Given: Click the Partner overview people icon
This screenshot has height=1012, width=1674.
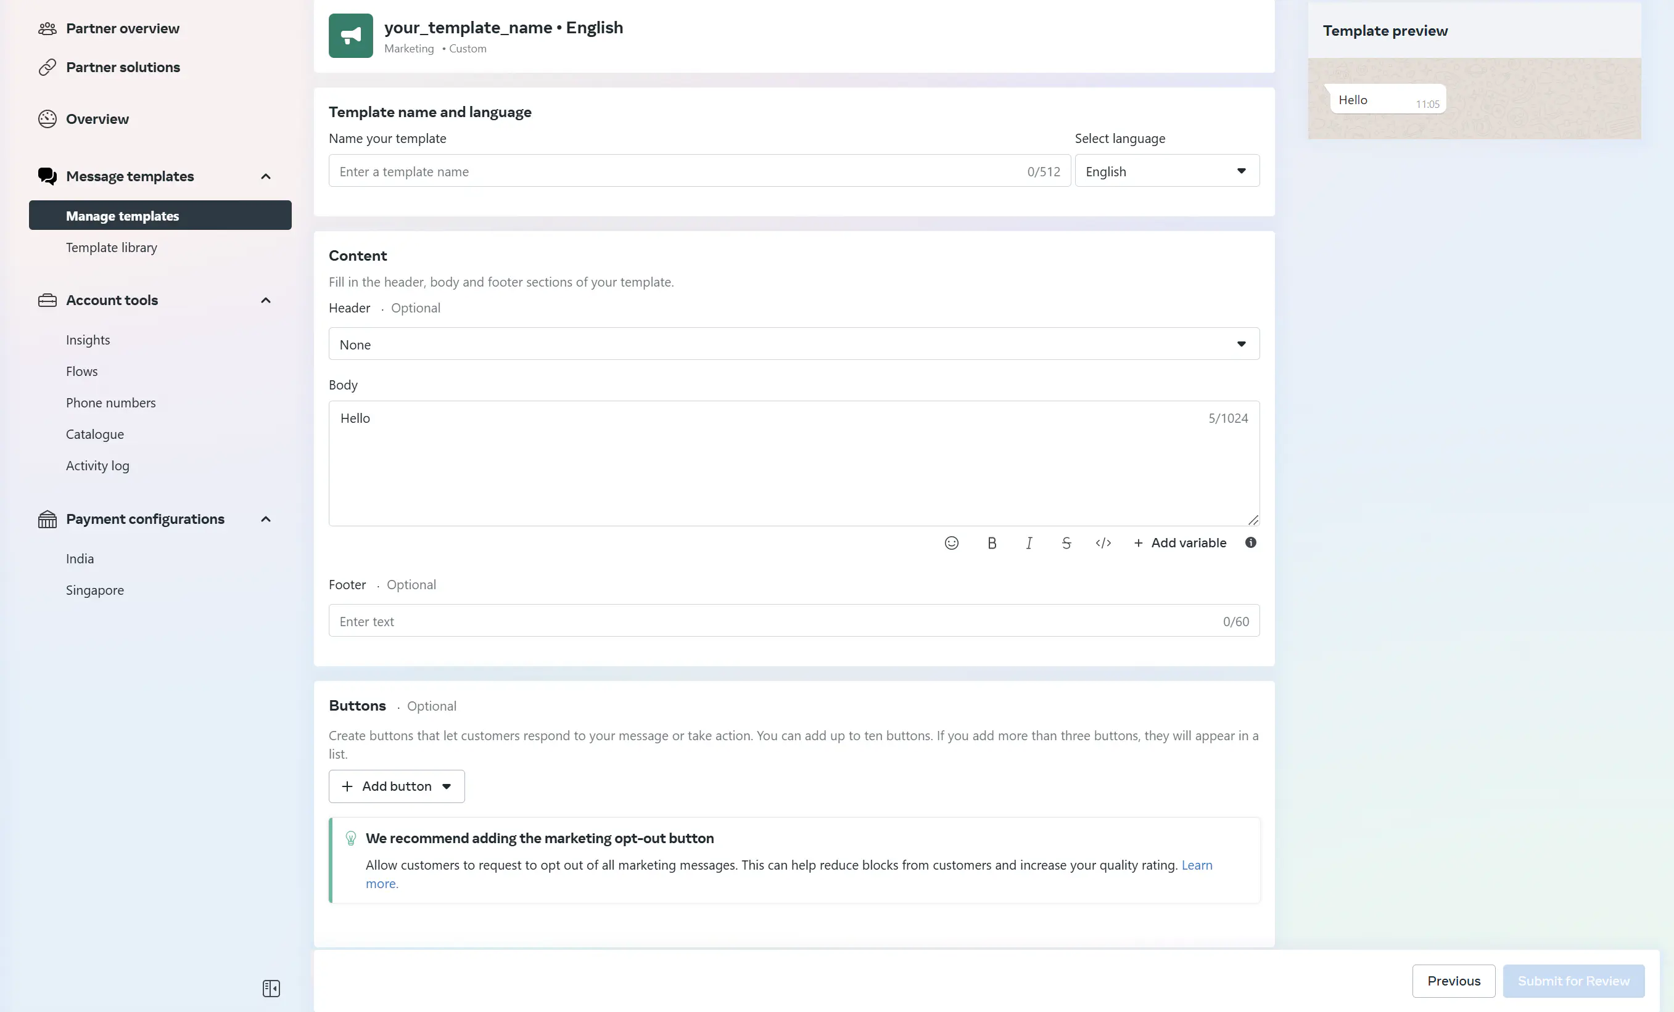Looking at the screenshot, I should click(x=47, y=28).
